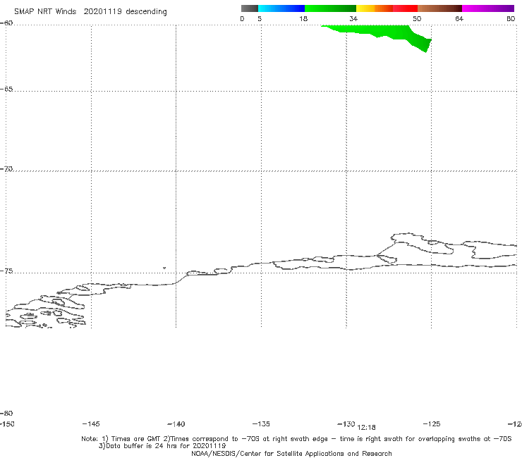This screenshot has height=458, width=522.
Task: Click the cyan-blue 5–18 color bar segment
Action: [x=281, y=8]
